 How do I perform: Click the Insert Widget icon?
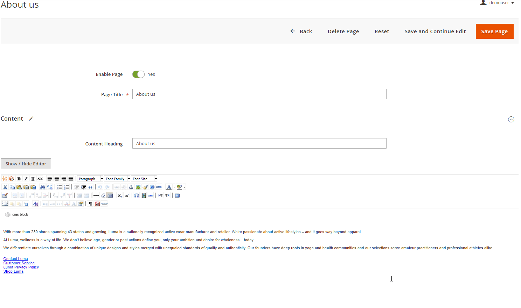click(x=12, y=179)
